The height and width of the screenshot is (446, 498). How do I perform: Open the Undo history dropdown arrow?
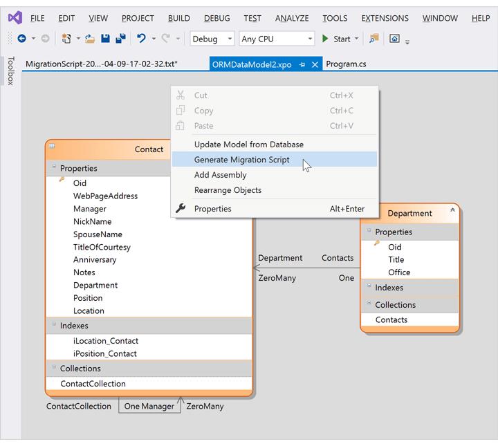154,39
